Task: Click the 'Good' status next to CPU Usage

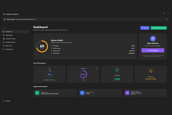Action: click(133, 46)
